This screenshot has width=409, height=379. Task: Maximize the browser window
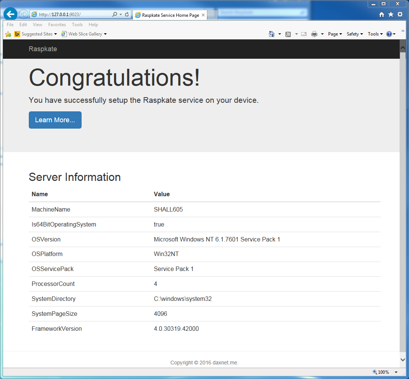384,4
